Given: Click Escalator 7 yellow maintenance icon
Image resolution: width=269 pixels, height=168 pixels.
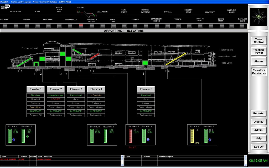Looking at the screenshot, I should click(192, 136).
